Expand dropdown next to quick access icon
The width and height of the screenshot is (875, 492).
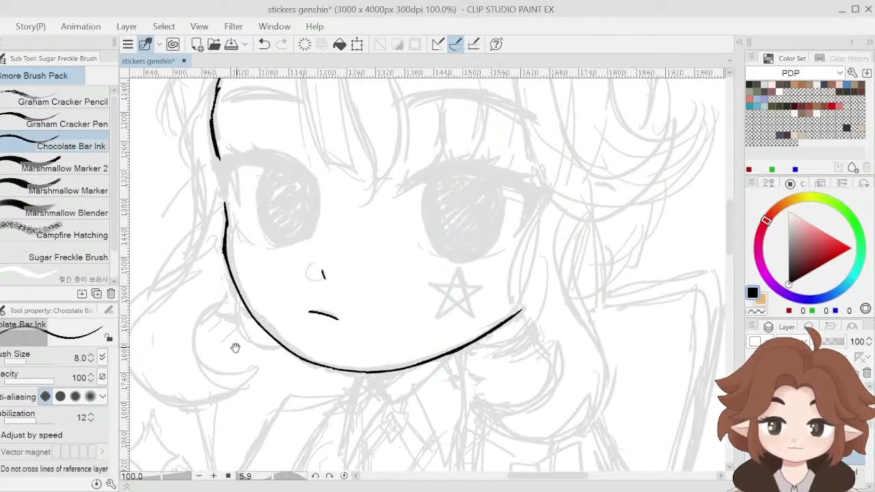pos(159,44)
